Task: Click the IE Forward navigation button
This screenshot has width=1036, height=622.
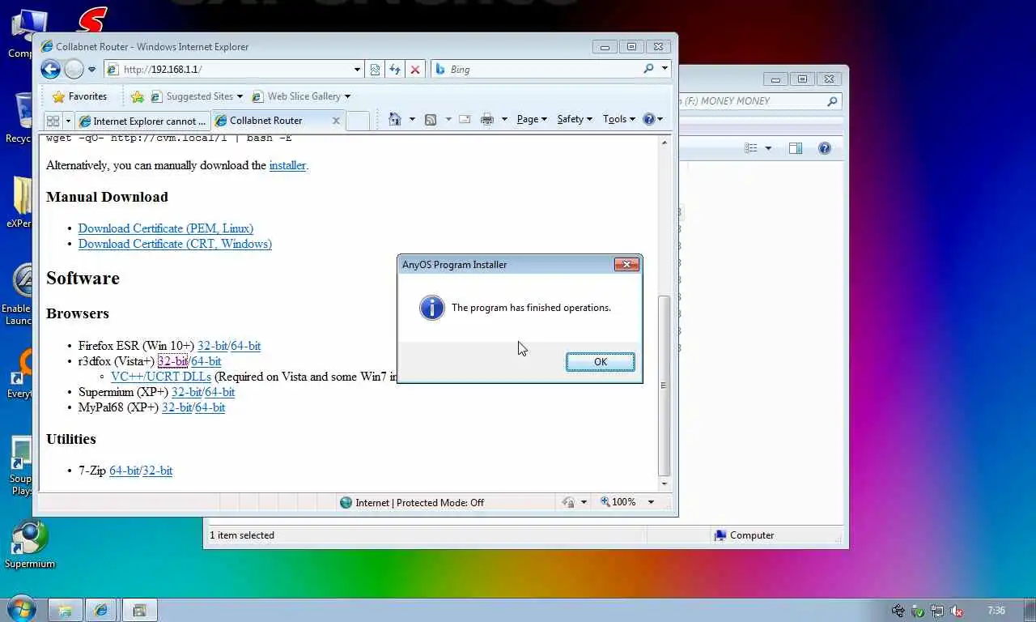Action: 74,70
